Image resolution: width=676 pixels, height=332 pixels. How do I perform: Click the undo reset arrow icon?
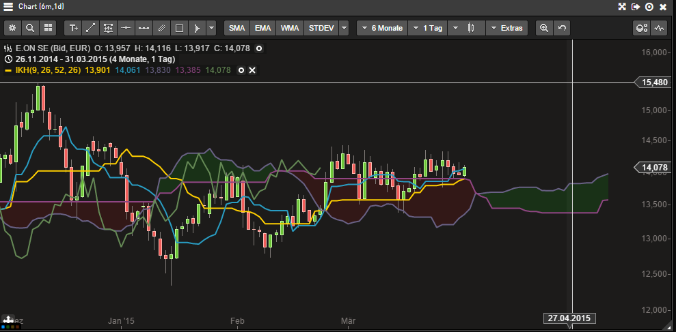[x=562, y=29]
